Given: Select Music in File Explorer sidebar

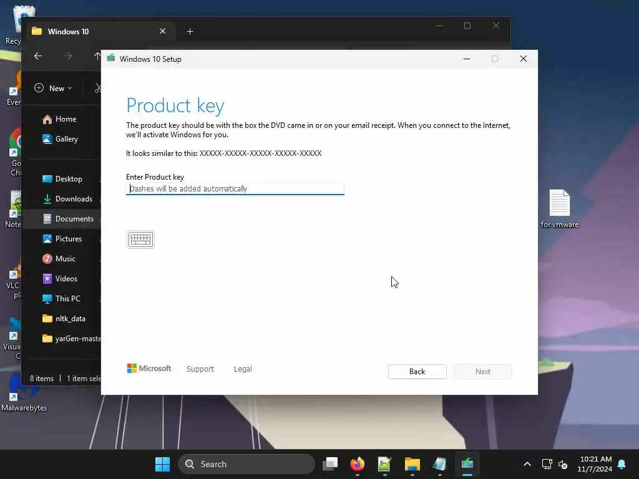Looking at the screenshot, I should [x=59, y=259].
